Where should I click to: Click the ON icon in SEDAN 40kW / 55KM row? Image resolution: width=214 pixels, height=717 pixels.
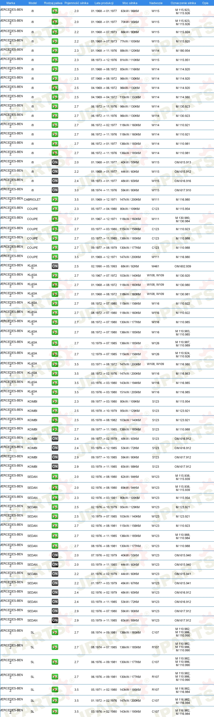pyautogui.click(x=55, y=555)
